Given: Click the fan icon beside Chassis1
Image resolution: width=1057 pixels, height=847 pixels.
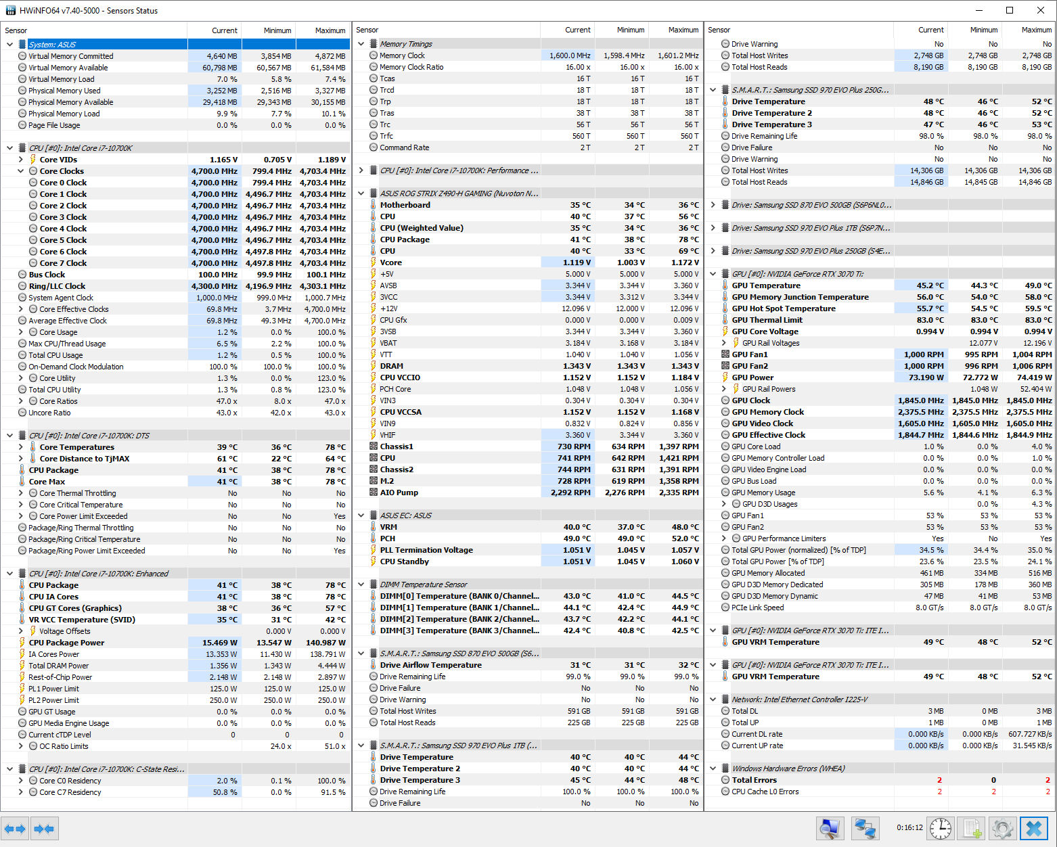Looking at the screenshot, I should (373, 447).
